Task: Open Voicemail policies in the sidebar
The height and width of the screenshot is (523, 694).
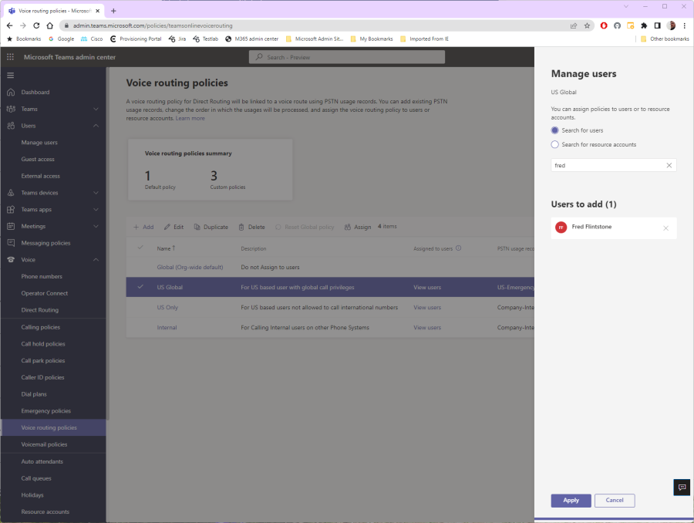Action: coord(44,444)
